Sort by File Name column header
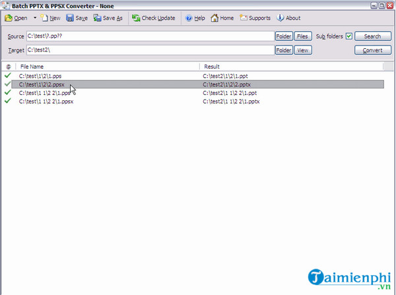 (108, 67)
